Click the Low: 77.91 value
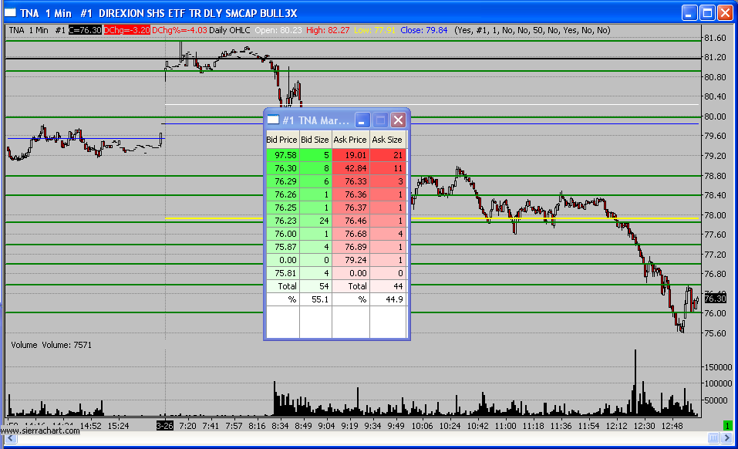738x449 pixels. click(x=375, y=30)
